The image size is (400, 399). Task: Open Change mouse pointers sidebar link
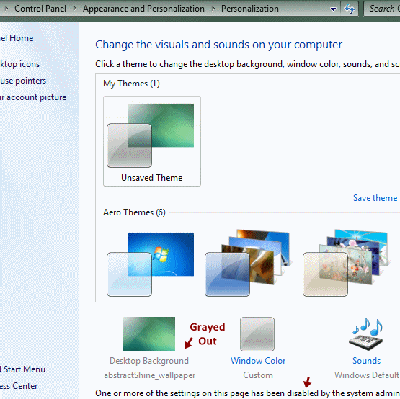tap(23, 81)
